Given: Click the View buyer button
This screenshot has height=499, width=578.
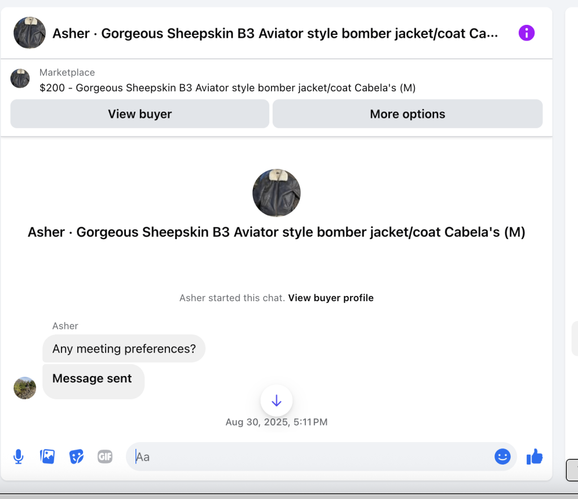Looking at the screenshot, I should (x=139, y=114).
